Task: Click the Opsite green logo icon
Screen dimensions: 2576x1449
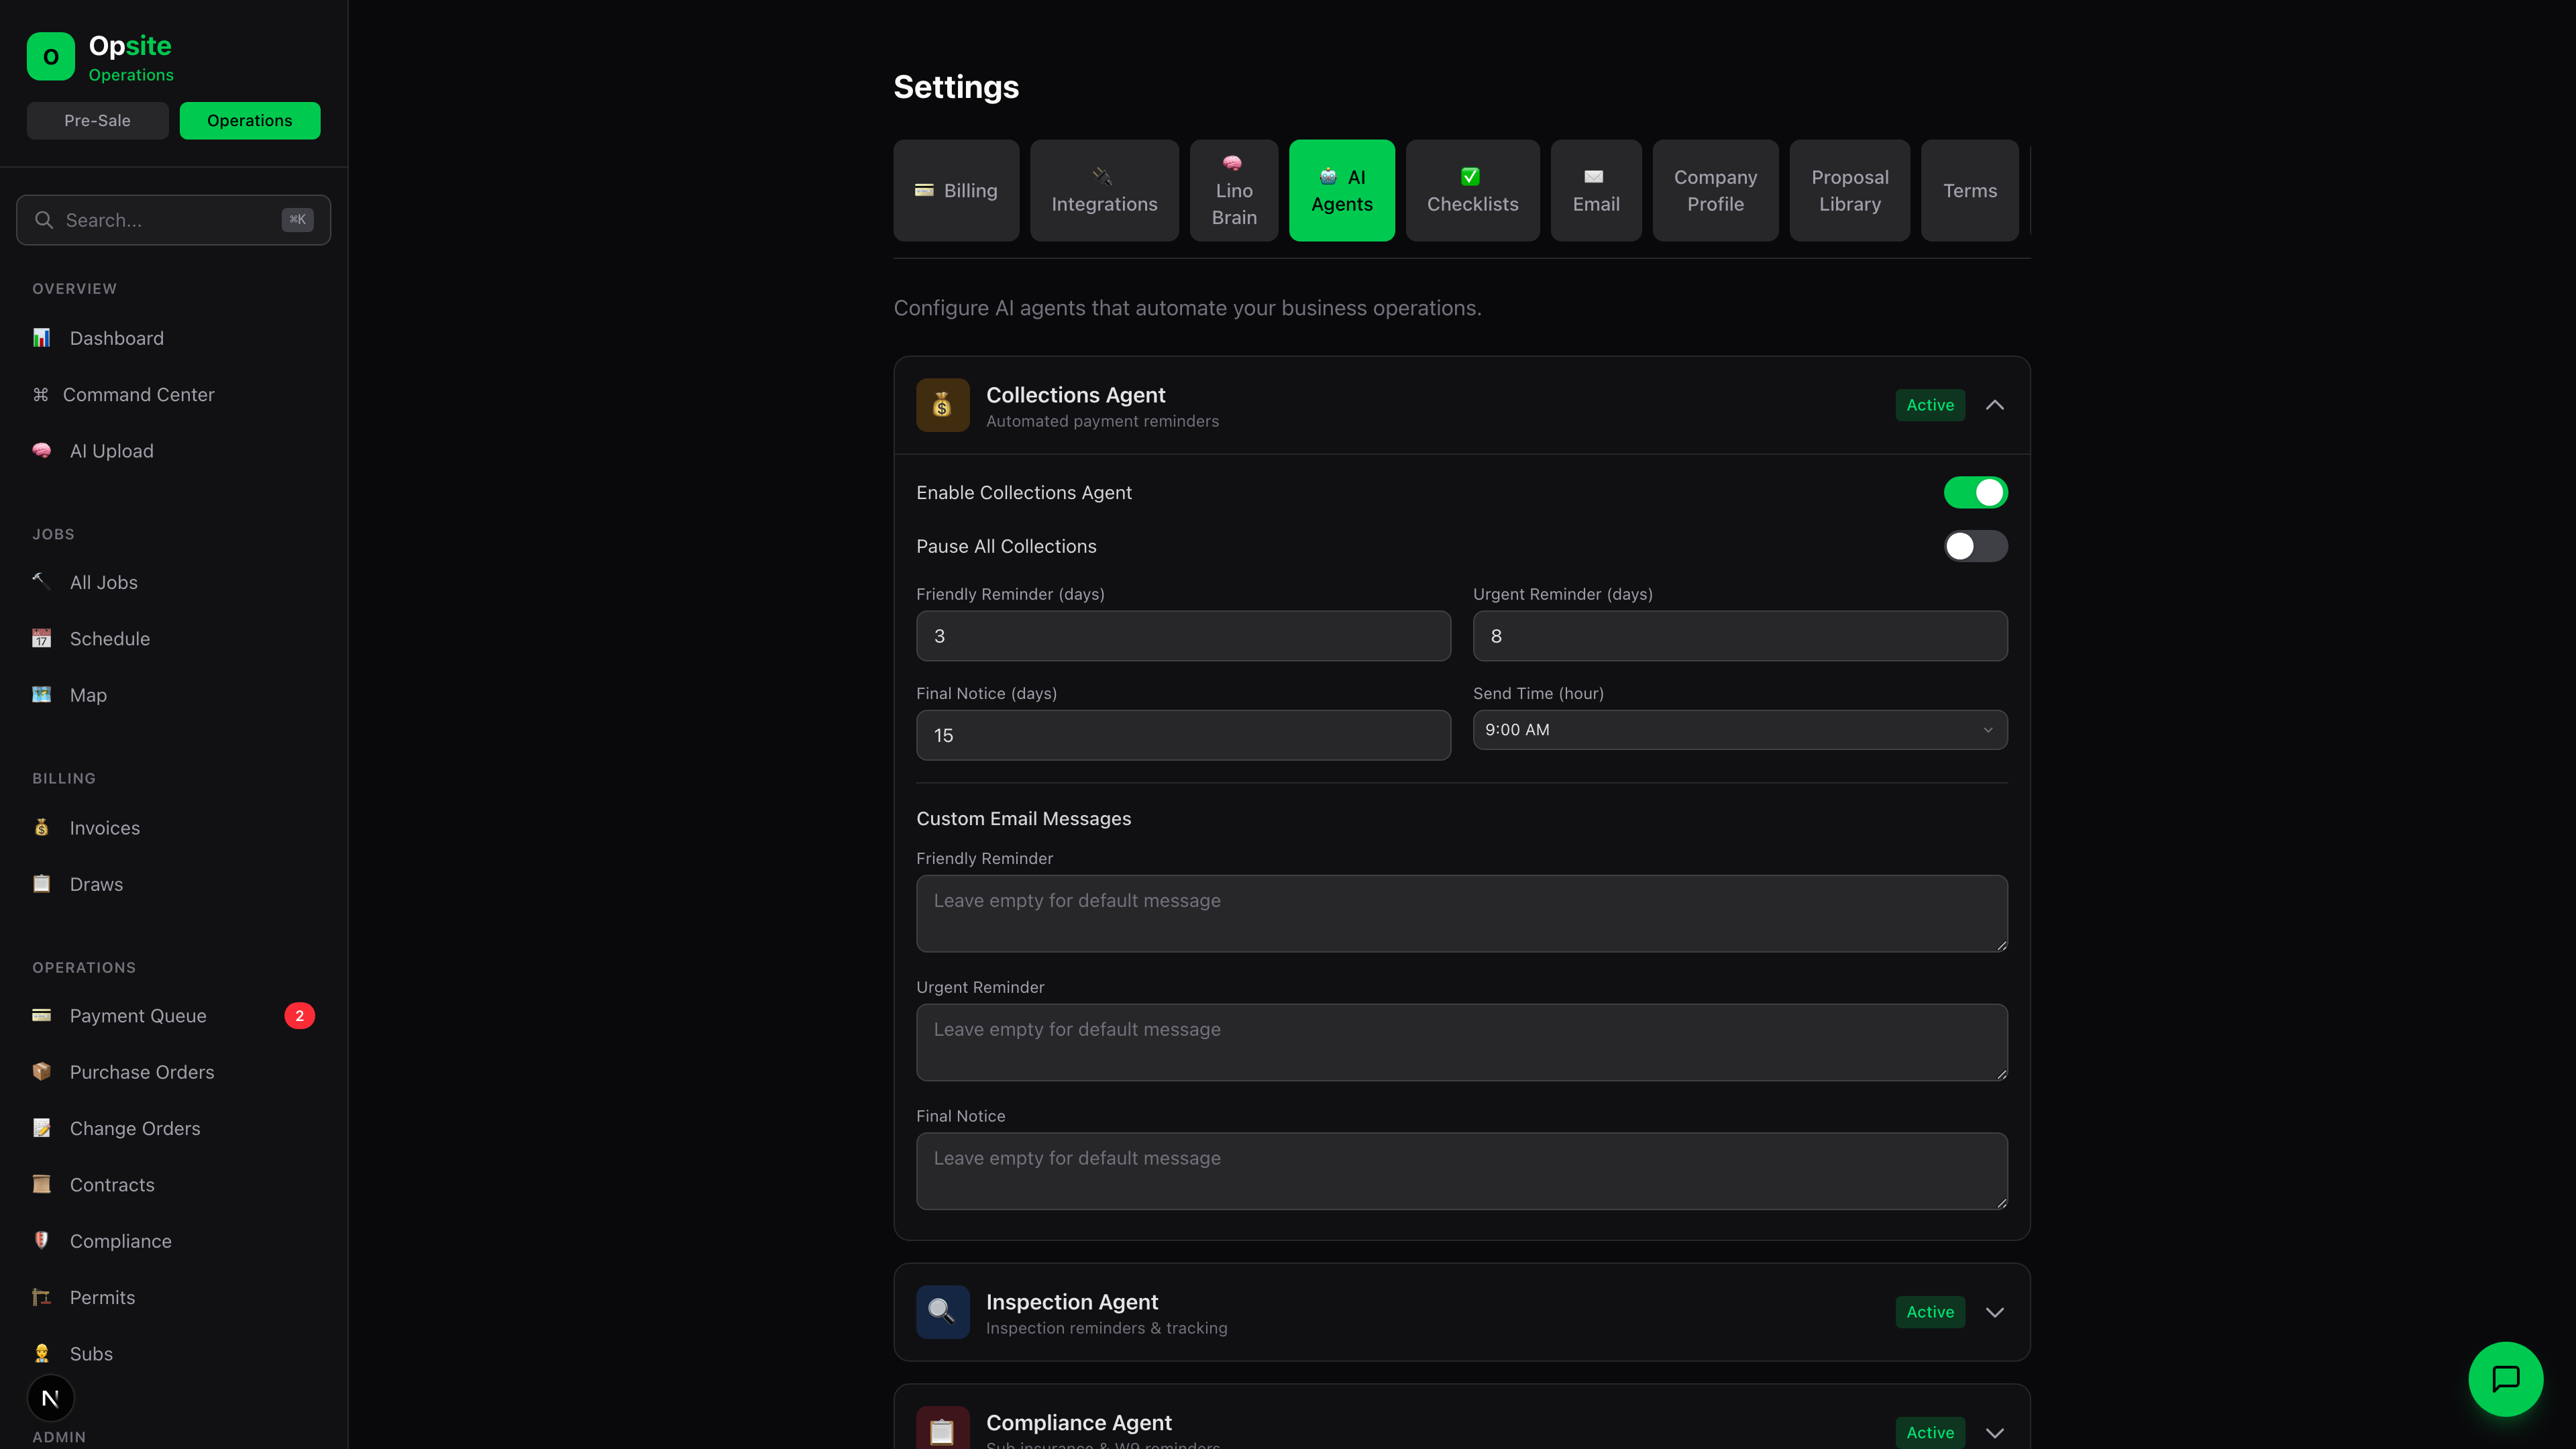Action: point(51,57)
